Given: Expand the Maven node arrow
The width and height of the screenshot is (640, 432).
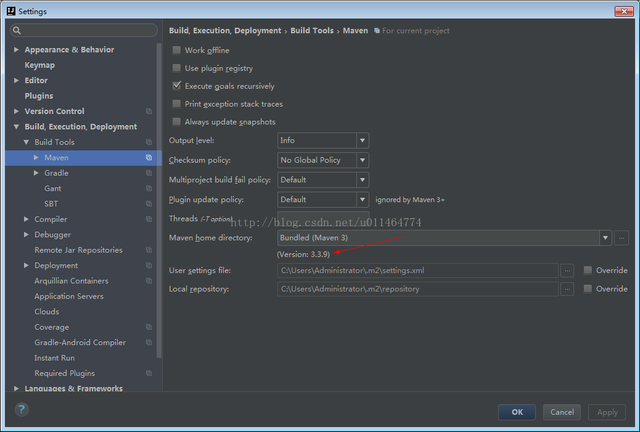Looking at the screenshot, I should pyautogui.click(x=36, y=158).
